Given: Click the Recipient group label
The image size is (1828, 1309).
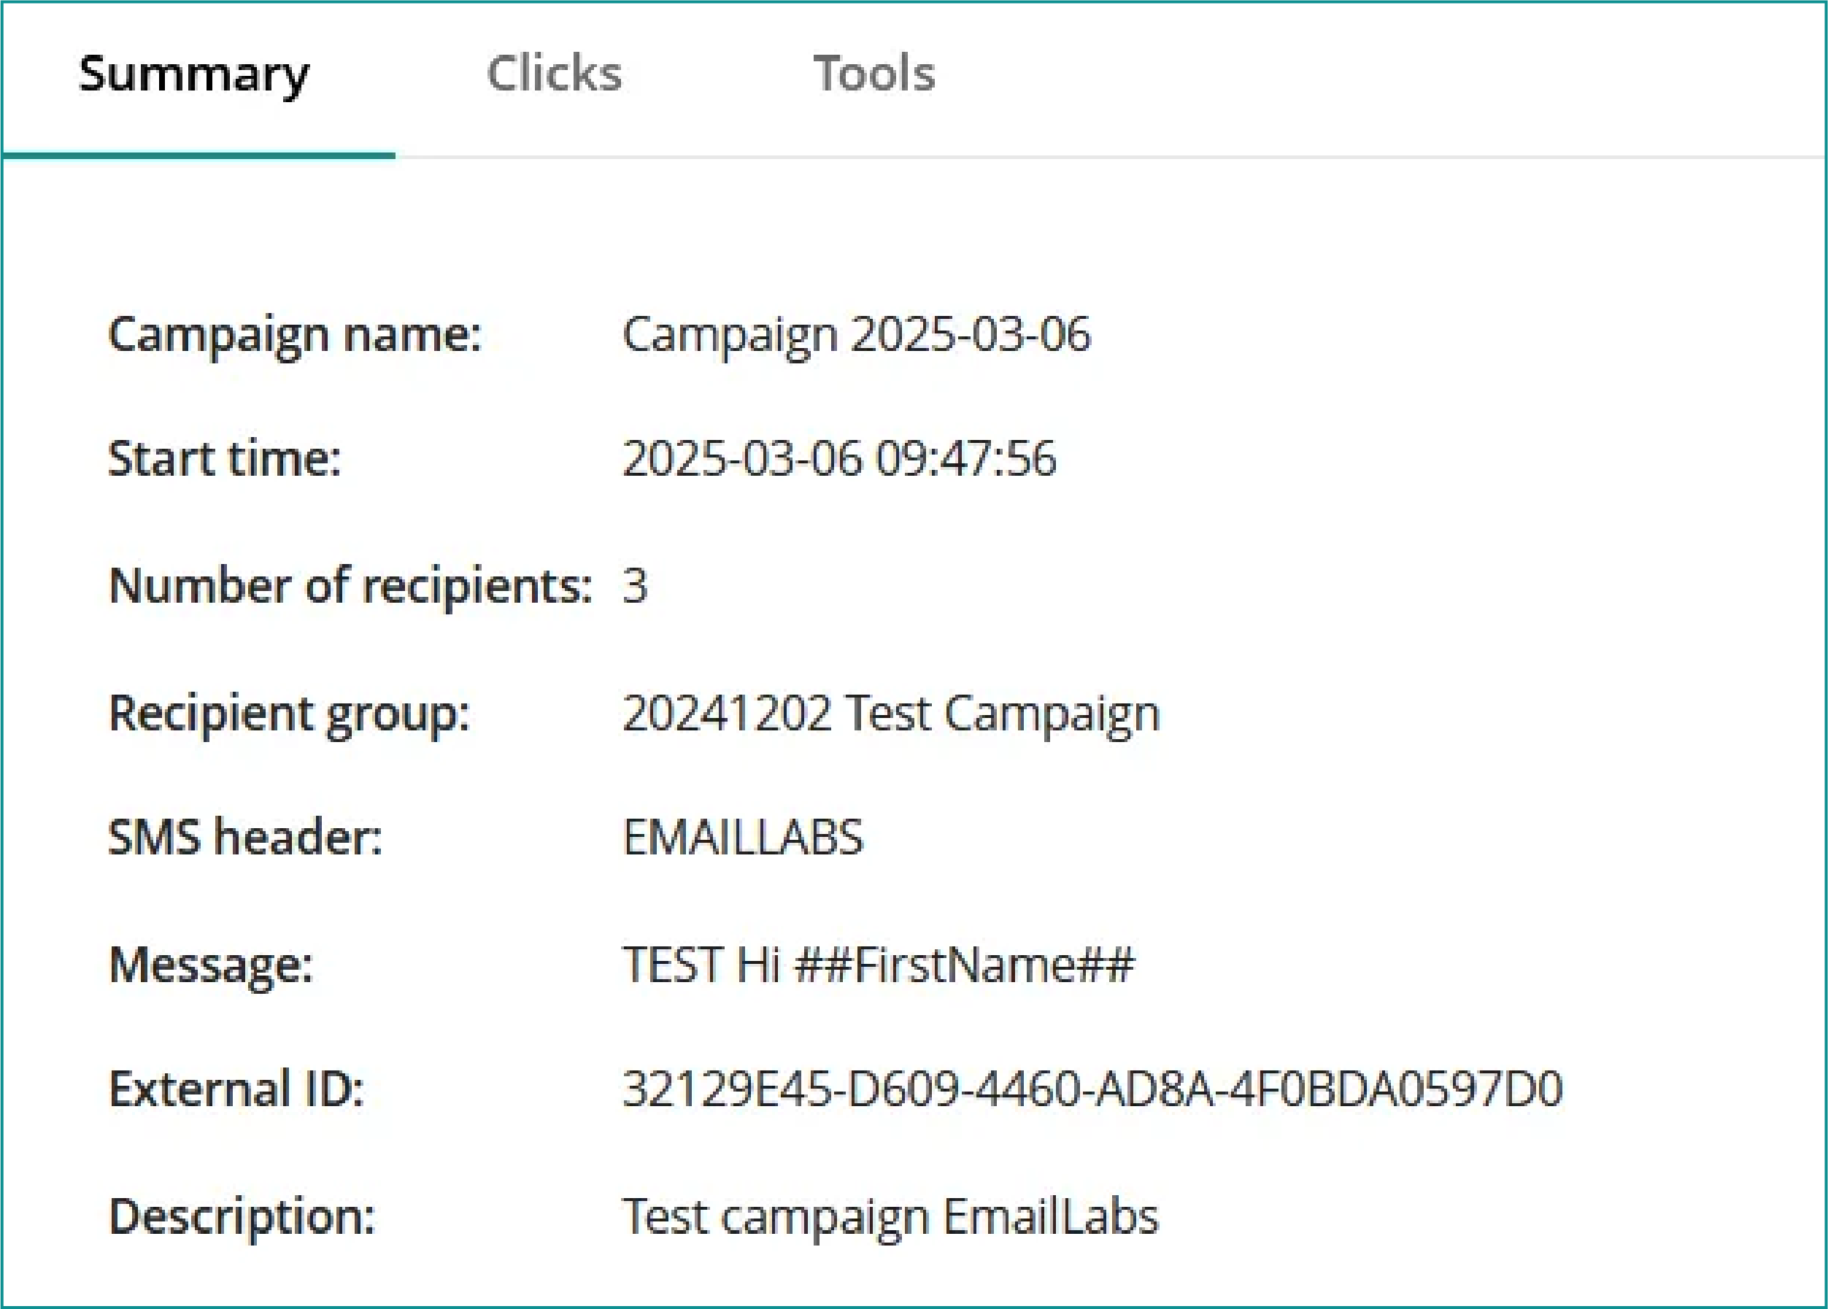Looking at the screenshot, I should pos(290,714).
